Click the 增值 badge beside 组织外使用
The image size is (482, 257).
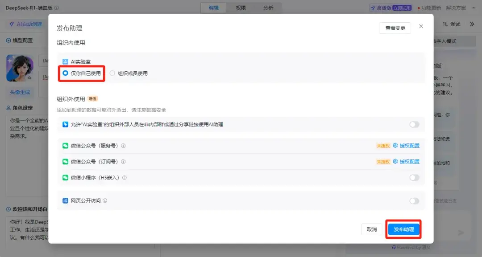pyautogui.click(x=92, y=99)
